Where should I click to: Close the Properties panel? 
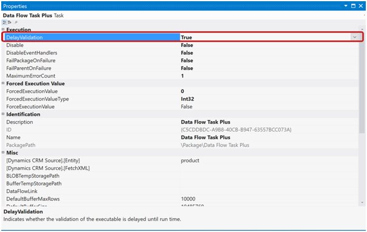(361, 6)
